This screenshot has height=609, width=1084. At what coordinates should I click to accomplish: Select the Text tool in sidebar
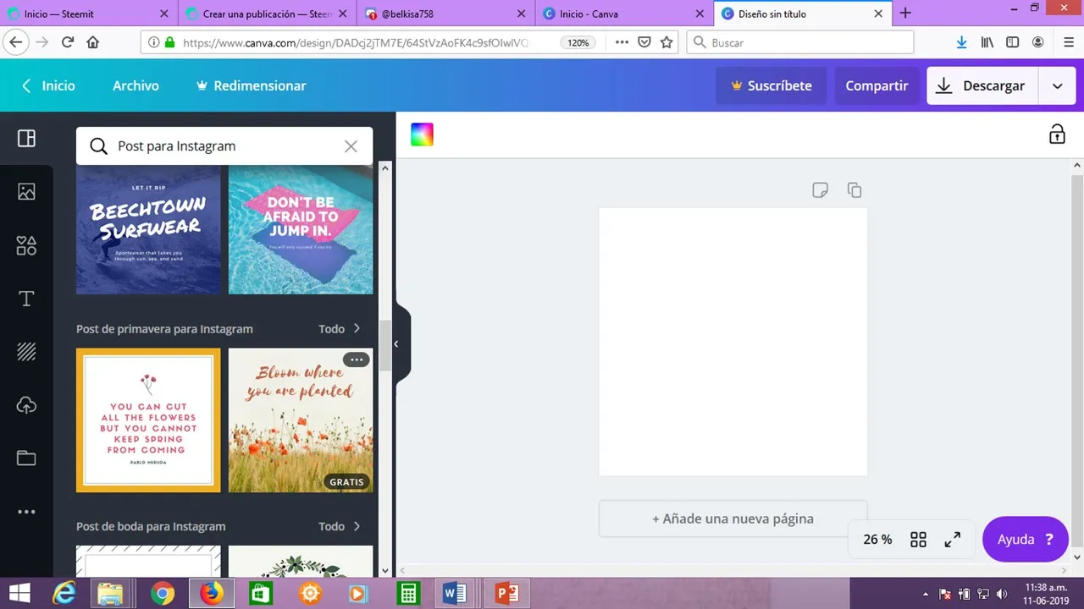(x=26, y=299)
